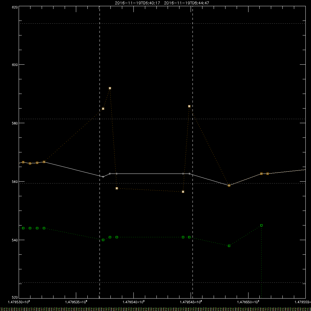Select the y-axis label 580
The image size is (311, 311).
point(15,123)
